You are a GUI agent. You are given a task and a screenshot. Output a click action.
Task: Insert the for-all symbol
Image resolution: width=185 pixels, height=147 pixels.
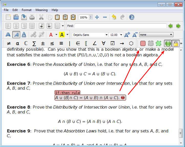pyautogui.click(x=103, y=43)
